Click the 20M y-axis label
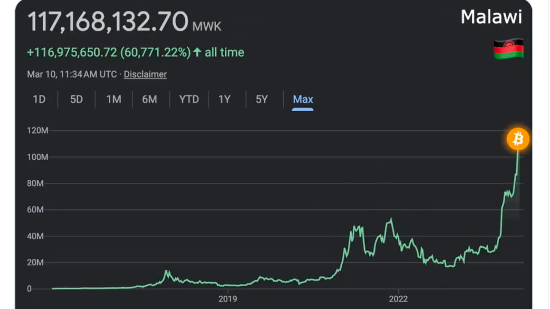550x309 pixels. [35, 263]
